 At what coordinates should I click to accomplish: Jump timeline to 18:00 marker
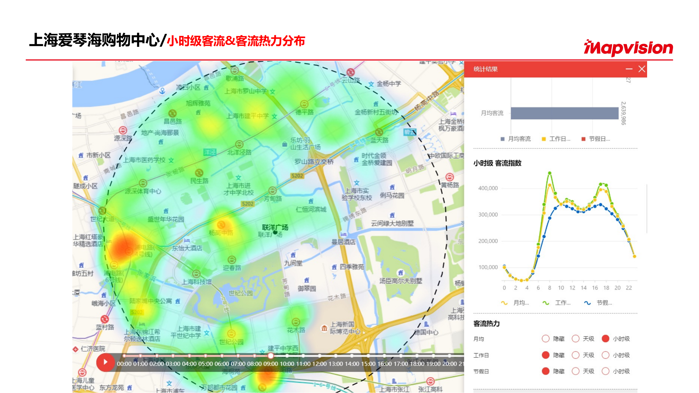[417, 356]
